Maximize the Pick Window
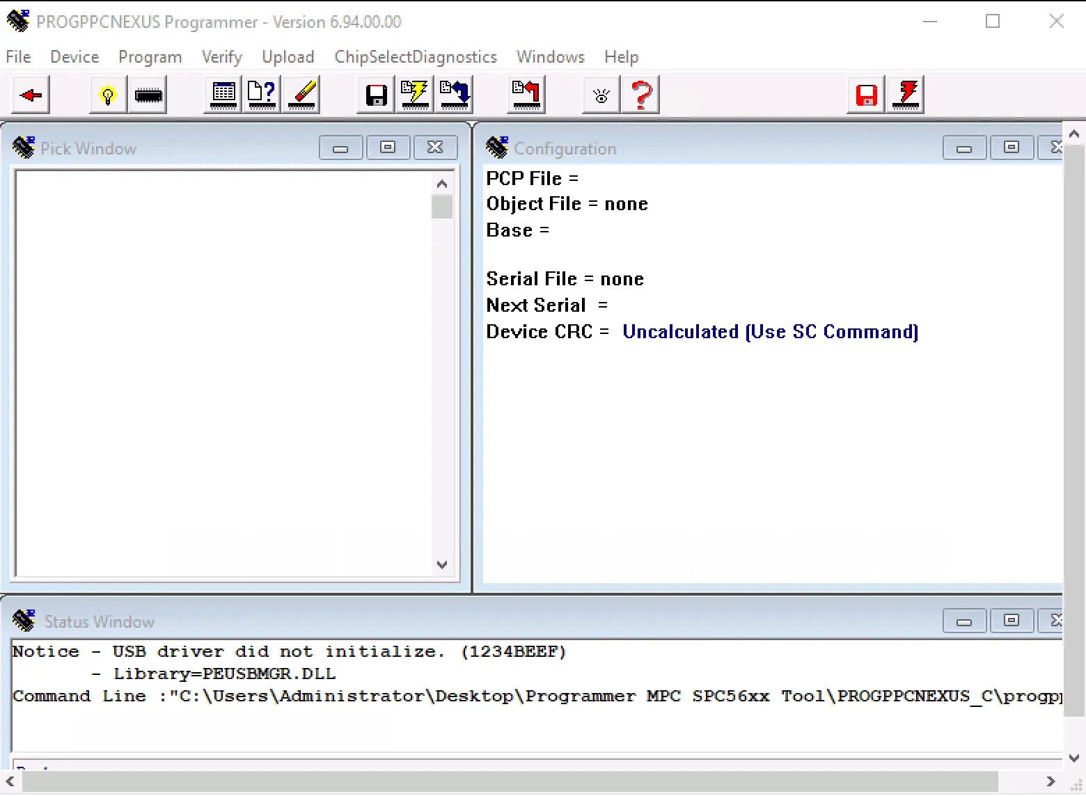This screenshot has height=796, width=1086. click(388, 148)
